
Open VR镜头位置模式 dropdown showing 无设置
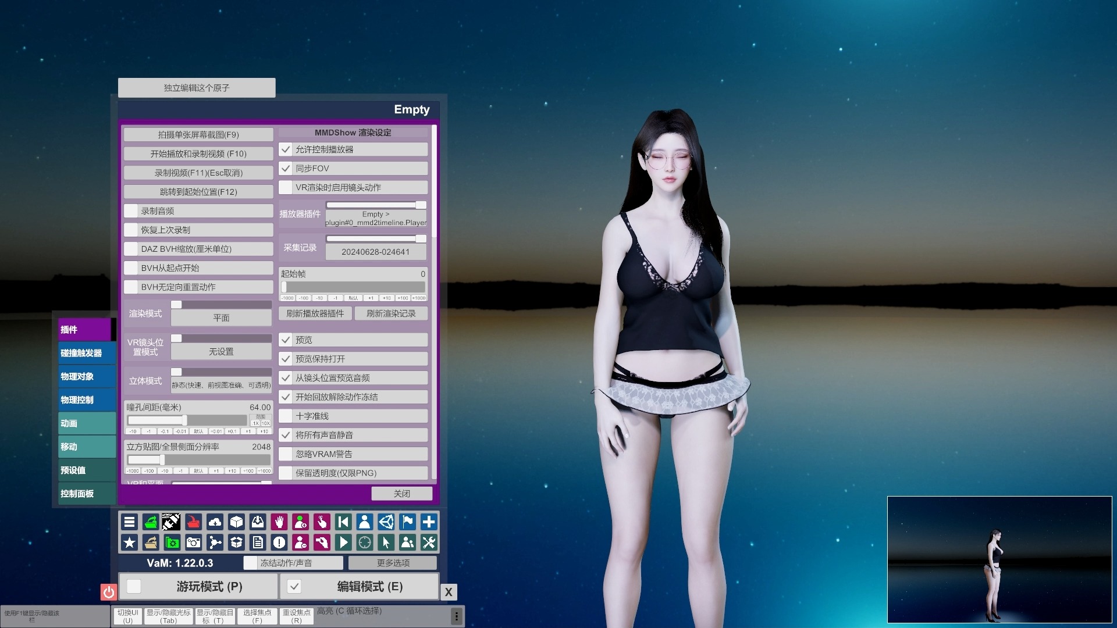tap(221, 352)
